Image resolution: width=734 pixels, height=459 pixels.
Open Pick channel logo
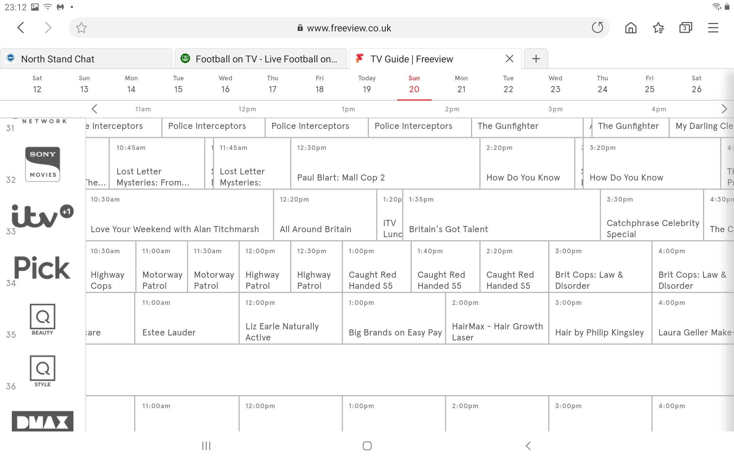pyautogui.click(x=42, y=267)
